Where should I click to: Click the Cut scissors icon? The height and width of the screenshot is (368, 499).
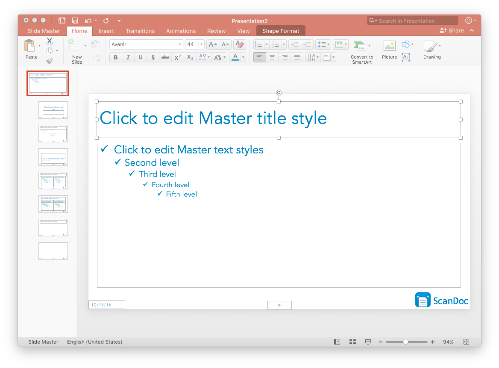50,41
